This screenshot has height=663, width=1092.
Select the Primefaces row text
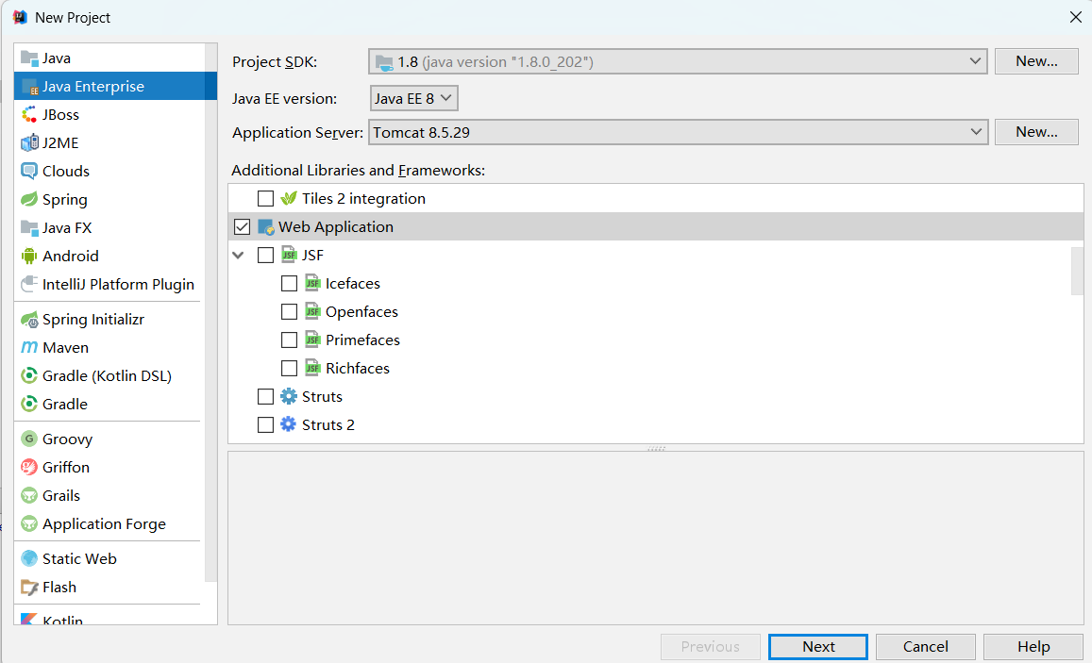coord(362,340)
